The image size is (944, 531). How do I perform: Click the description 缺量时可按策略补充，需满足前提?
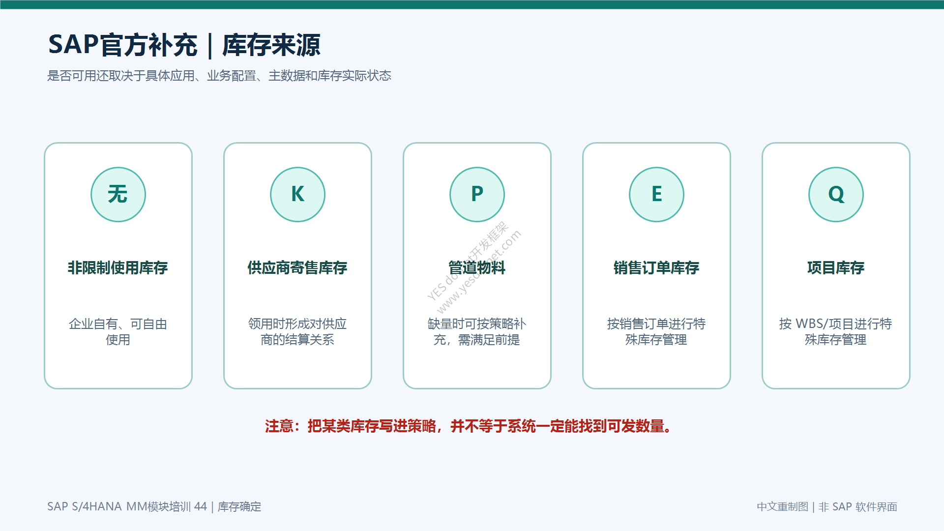click(x=477, y=332)
